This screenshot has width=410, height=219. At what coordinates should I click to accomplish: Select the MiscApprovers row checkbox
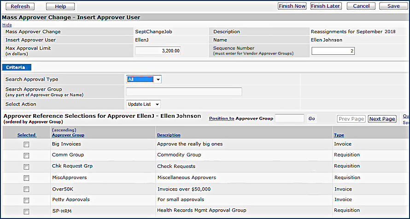(26, 178)
